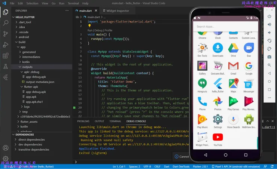Image resolution: width=277 pixels, height=169 pixels.
Task: Expand the direct dependencies node
Action: (x=31, y=139)
